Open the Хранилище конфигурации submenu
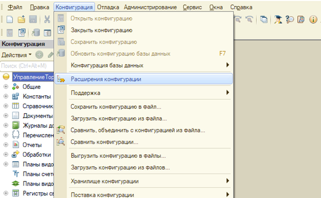 [x=144, y=181]
